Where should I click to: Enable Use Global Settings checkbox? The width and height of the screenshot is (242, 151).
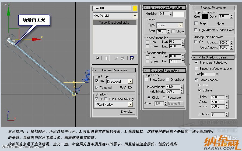click(106, 99)
